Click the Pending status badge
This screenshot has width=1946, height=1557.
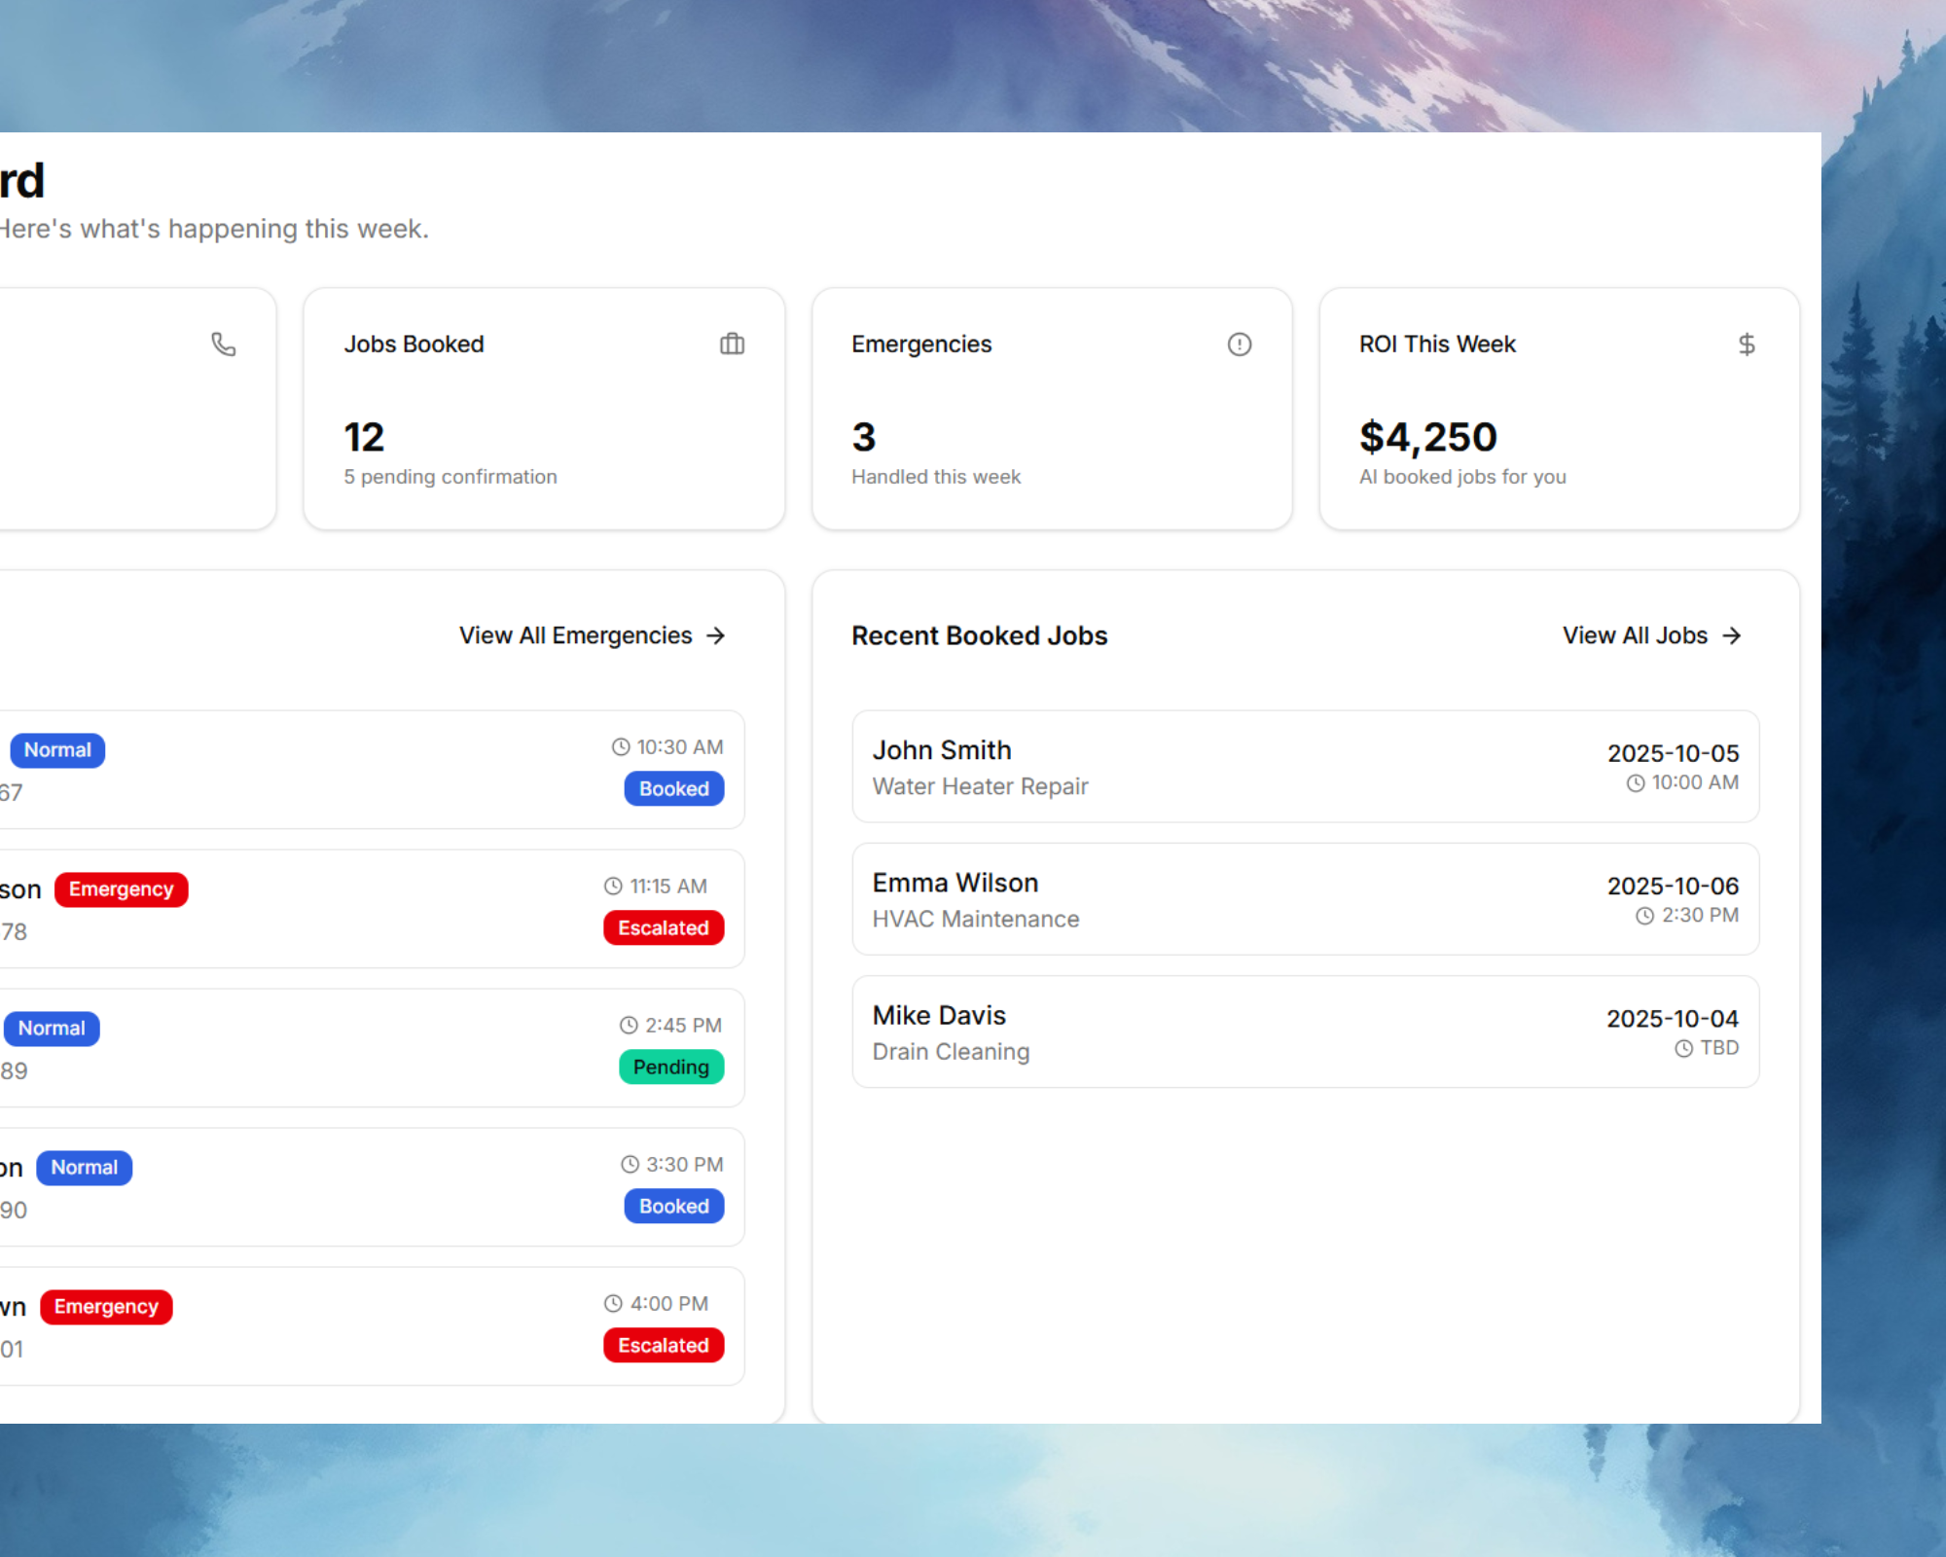point(670,1068)
